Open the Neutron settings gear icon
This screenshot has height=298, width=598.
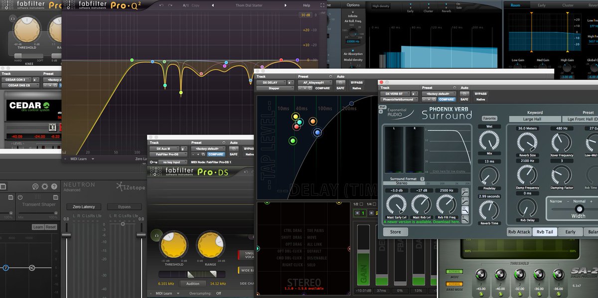tap(45, 186)
